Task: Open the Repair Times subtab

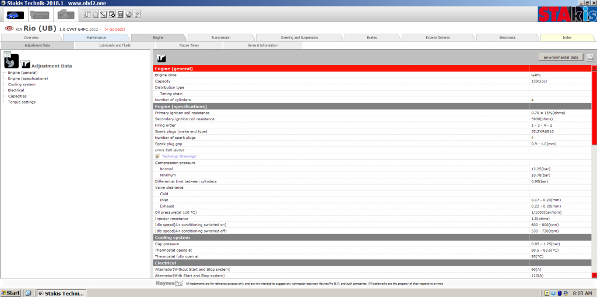Action: (189, 45)
